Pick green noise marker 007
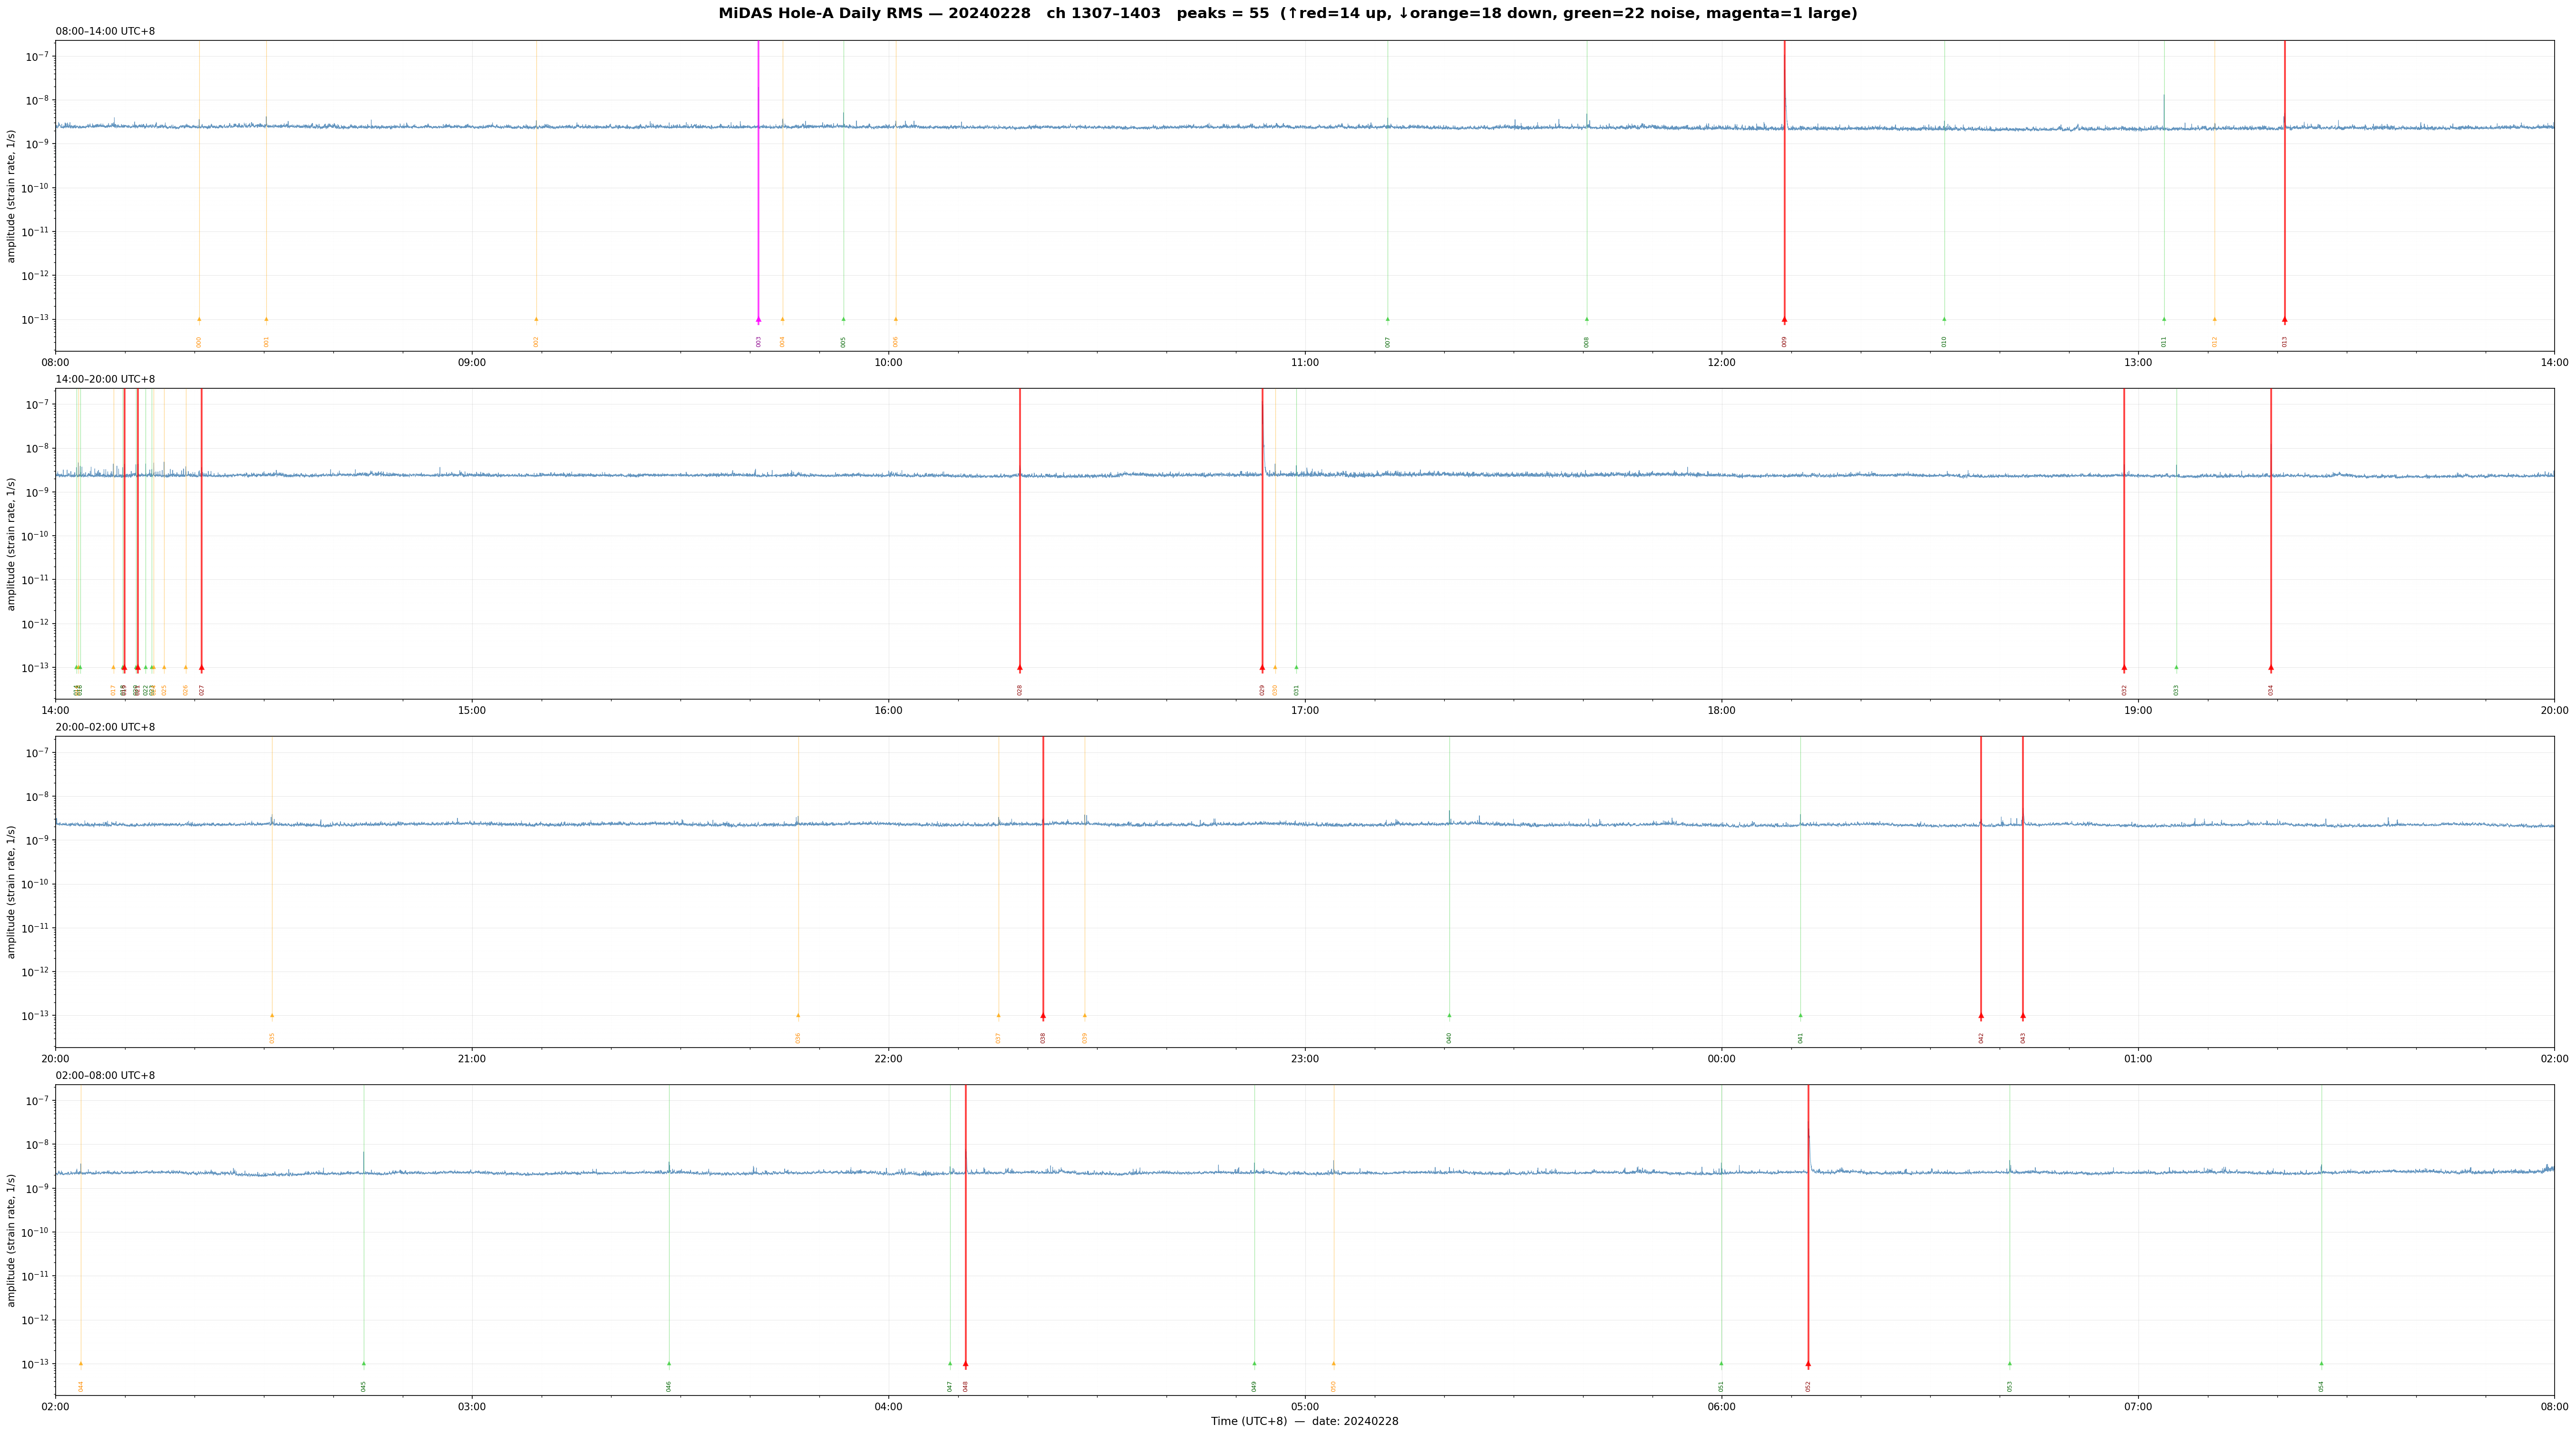This screenshot has height=1434, width=2576. (1387, 320)
